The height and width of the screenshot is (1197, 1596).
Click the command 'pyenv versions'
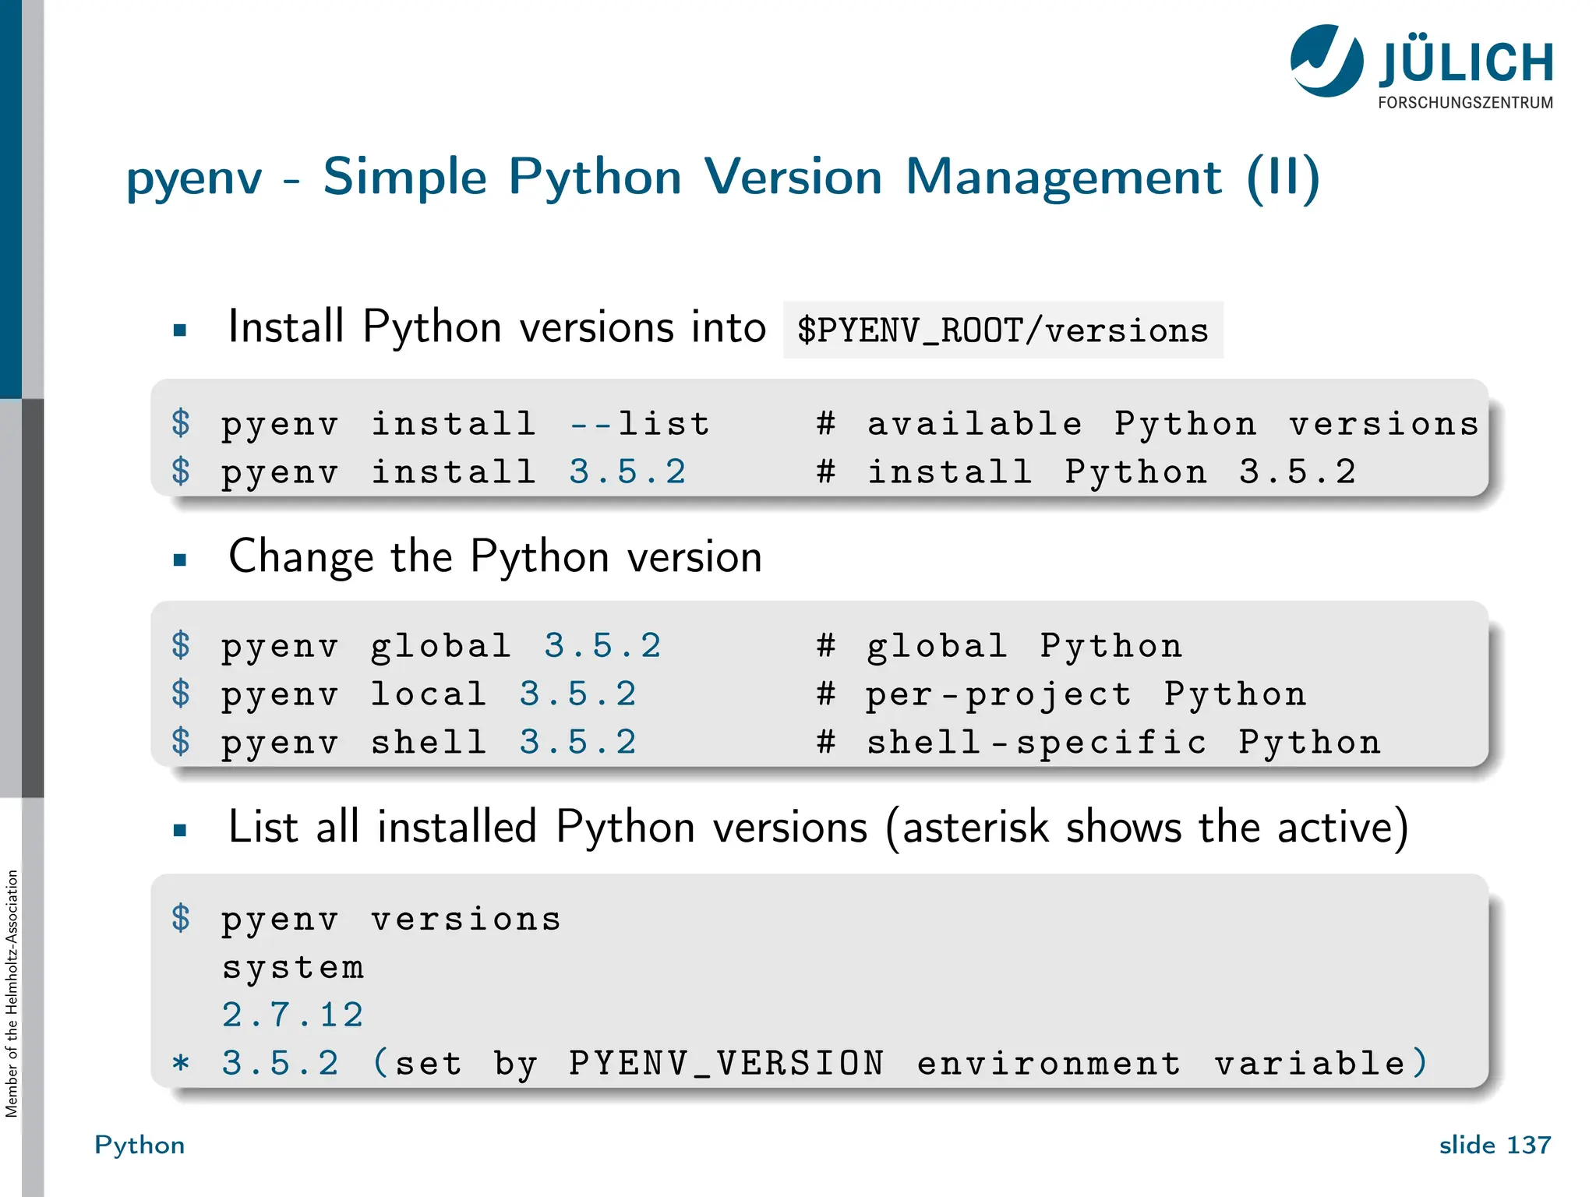(x=391, y=920)
